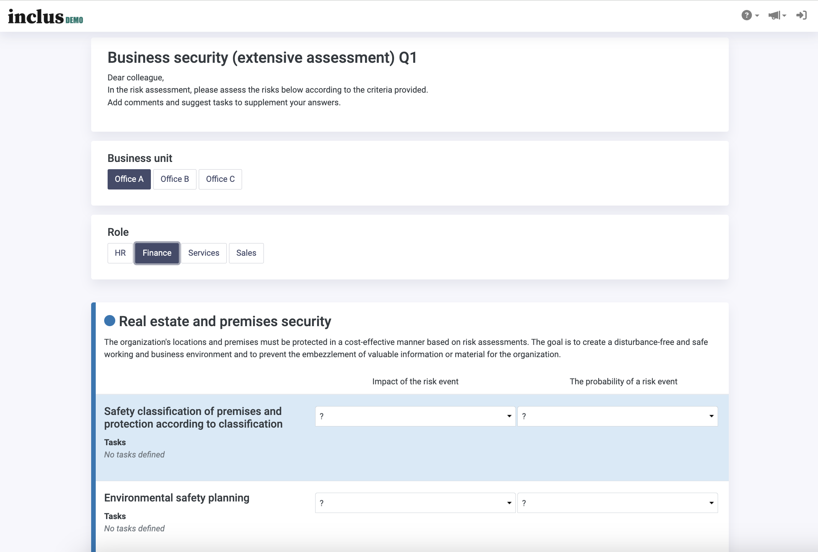
Task: Click Tasks label under Safety classification
Action: 115,442
